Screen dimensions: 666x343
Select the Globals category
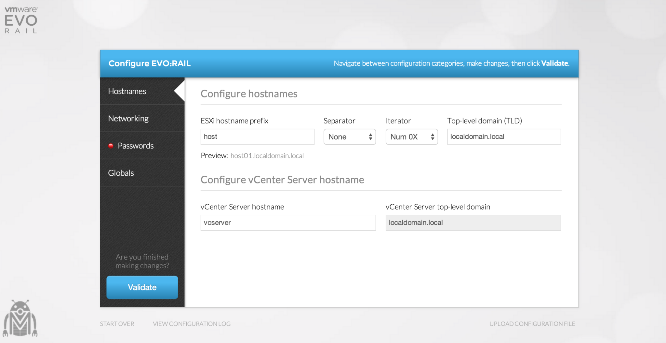click(142, 173)
